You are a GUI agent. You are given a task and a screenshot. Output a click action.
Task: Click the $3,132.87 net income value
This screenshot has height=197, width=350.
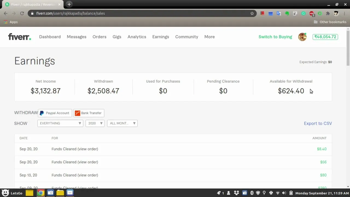coord(45,91)
